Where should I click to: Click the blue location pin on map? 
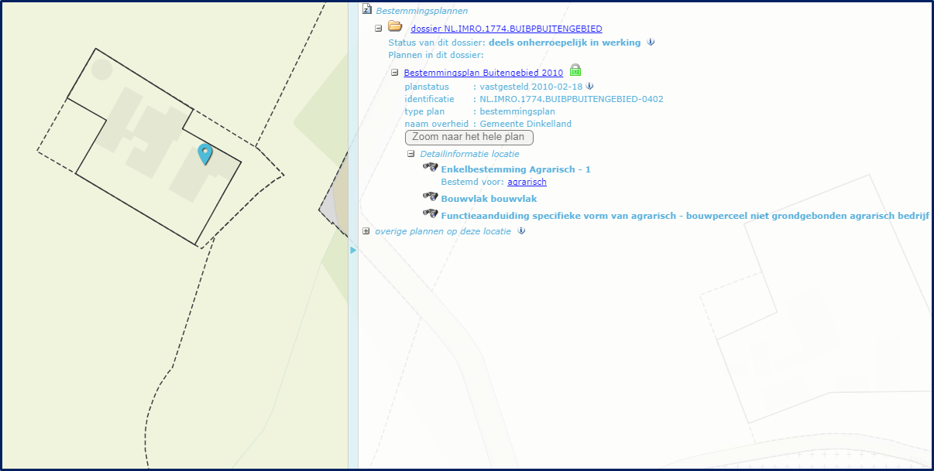point(204,155)
